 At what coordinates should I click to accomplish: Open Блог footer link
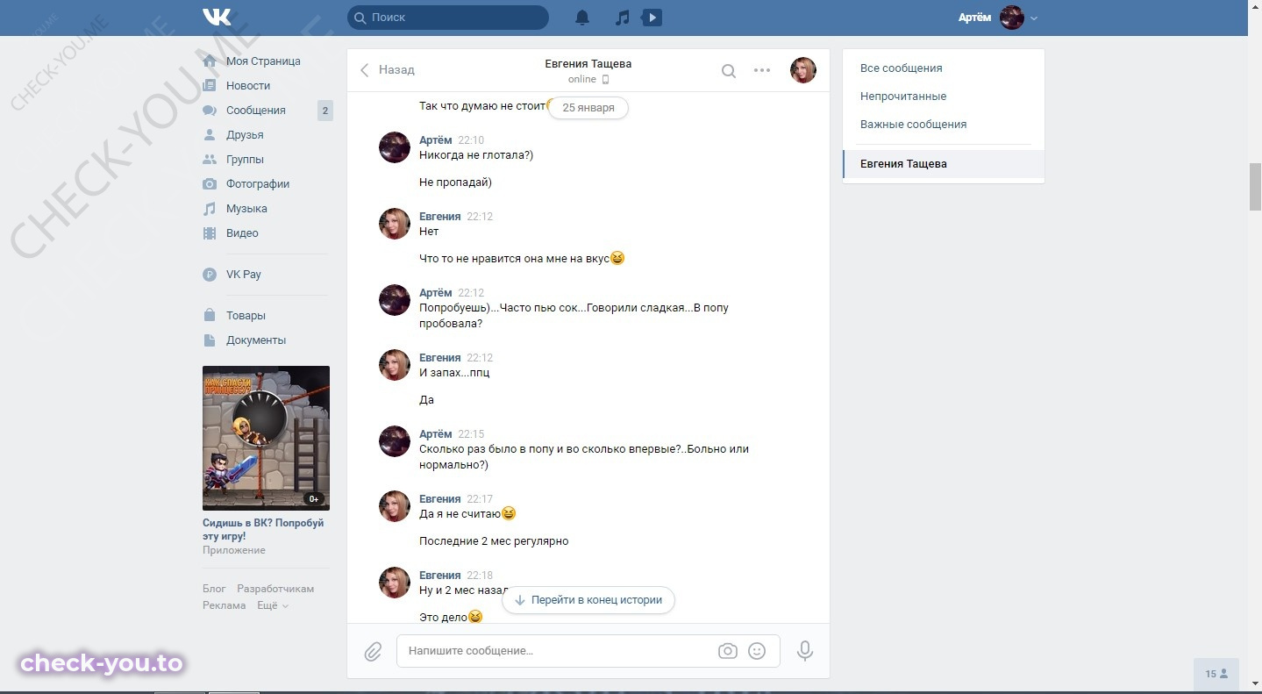click(214, 589)
